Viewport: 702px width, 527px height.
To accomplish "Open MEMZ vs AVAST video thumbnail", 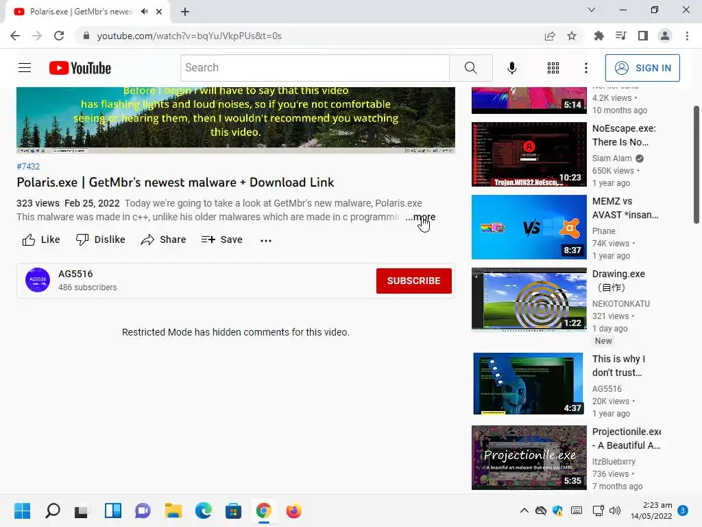I will click(x=529, y=226).
